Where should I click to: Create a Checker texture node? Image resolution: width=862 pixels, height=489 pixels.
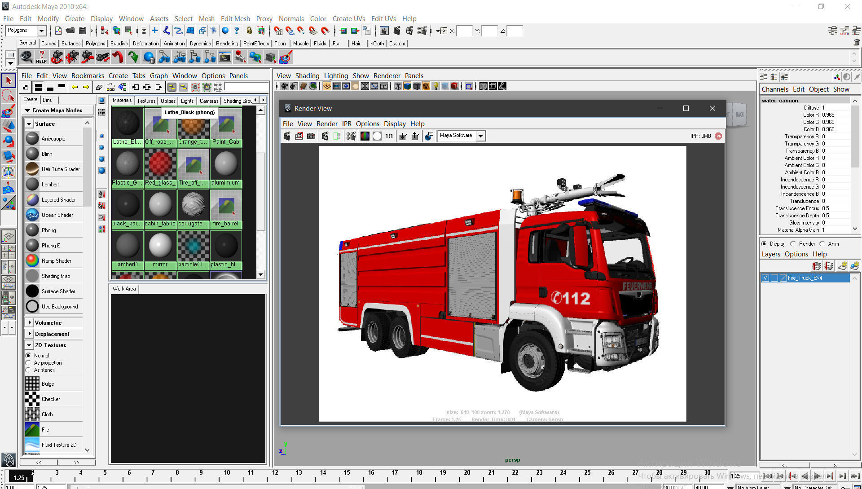point(54,399)
